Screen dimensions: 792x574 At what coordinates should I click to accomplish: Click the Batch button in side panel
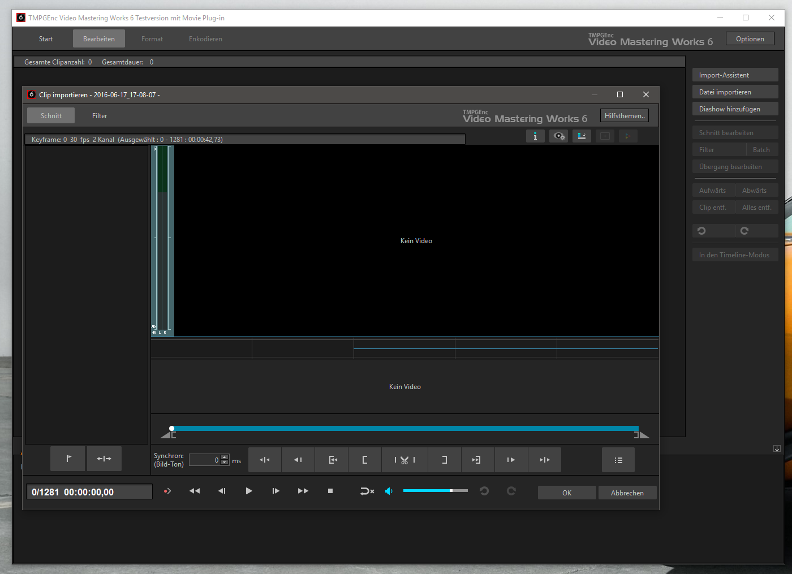[761, 150]
